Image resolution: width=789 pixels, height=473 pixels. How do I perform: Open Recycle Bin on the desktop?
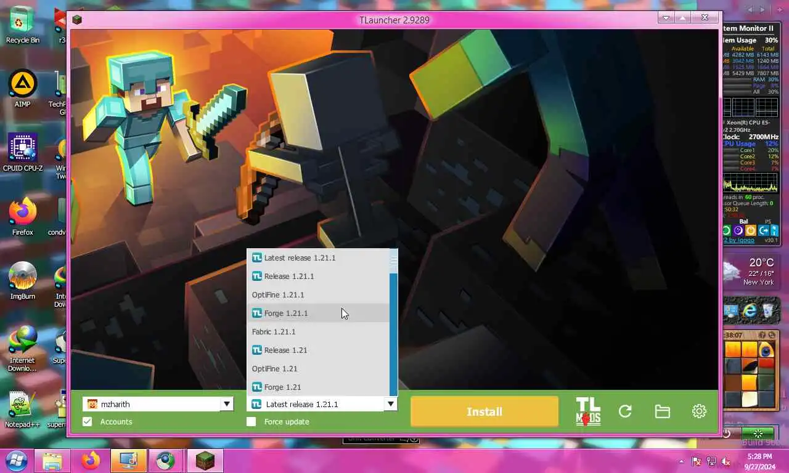pyautogui.click(x=23, y=25)
